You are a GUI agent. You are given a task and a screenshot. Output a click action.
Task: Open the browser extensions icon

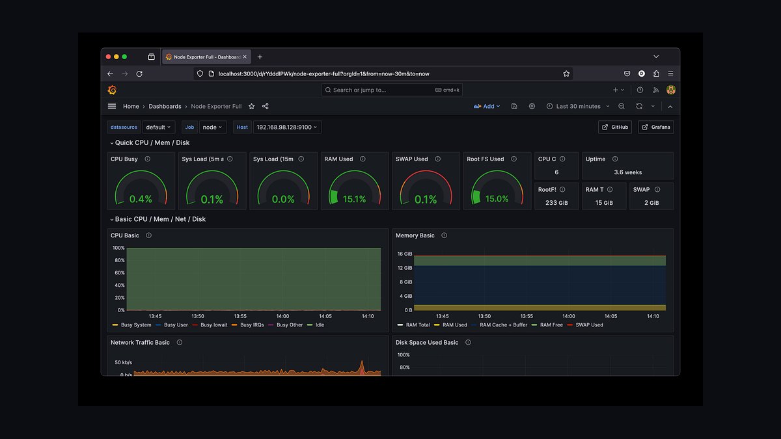pyautogui.click(x=656, y=73)
